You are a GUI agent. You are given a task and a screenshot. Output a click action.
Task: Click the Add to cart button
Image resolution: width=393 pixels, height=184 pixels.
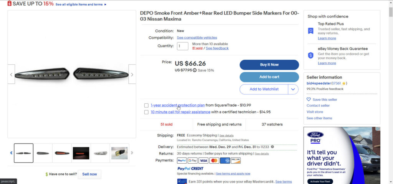269,77
